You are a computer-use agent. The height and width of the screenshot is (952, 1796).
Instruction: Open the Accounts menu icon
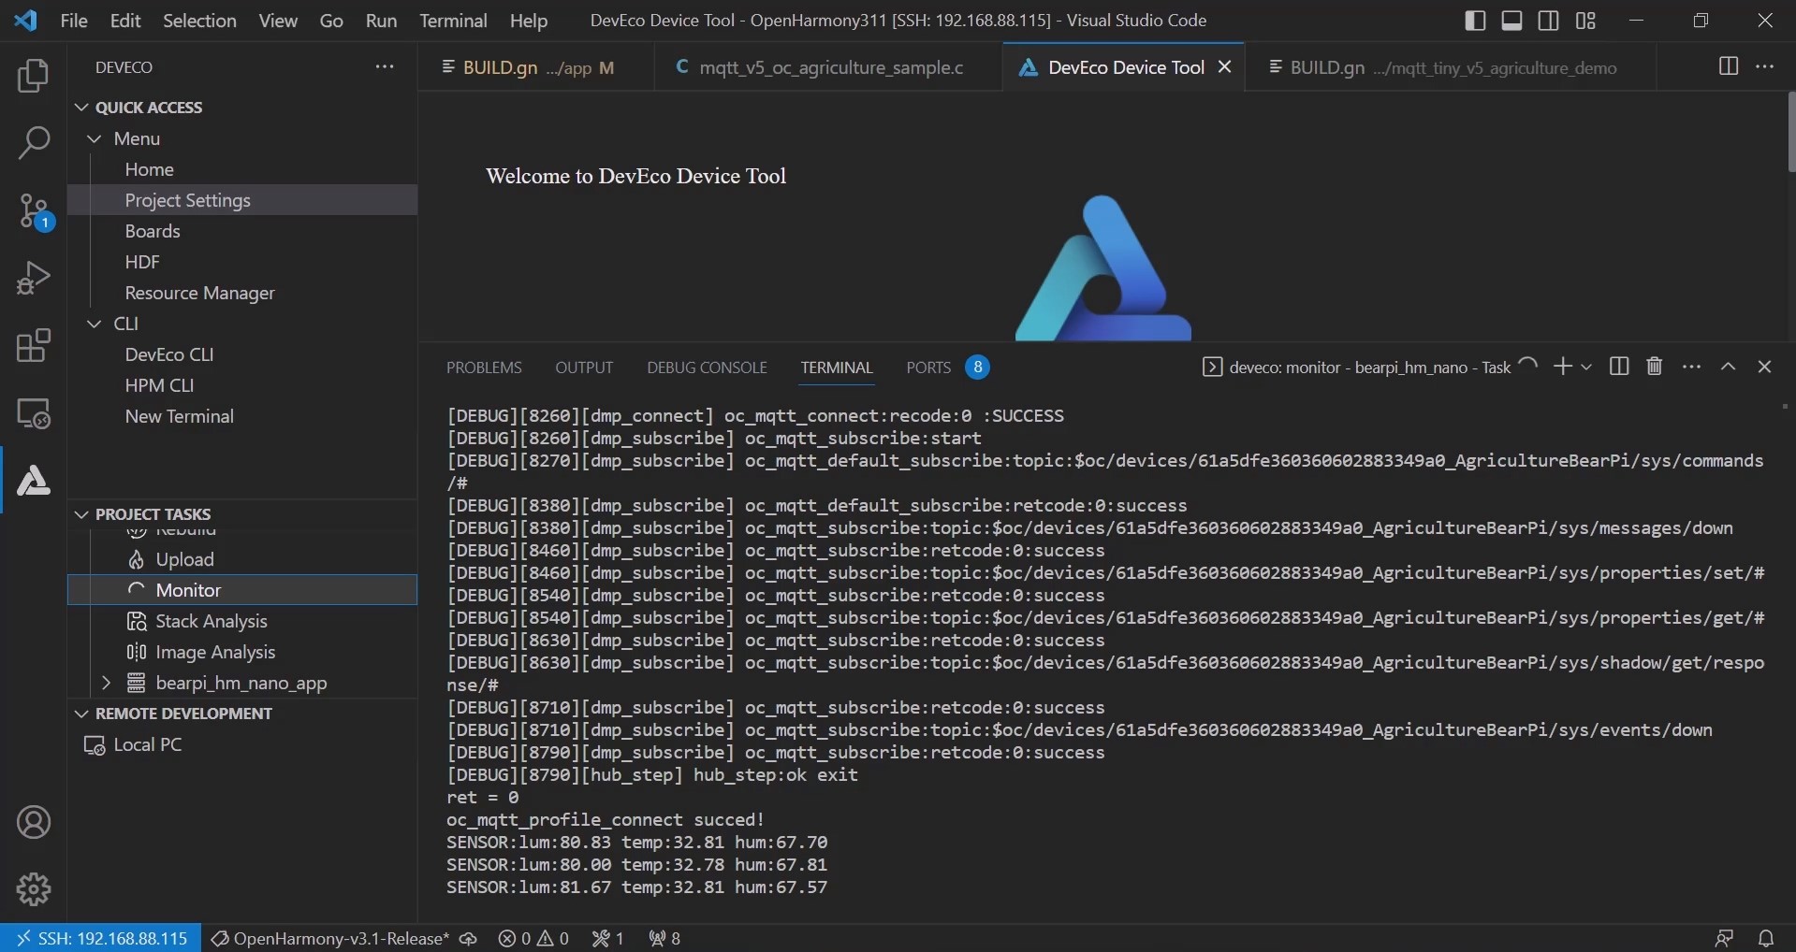tap(34, 823)
